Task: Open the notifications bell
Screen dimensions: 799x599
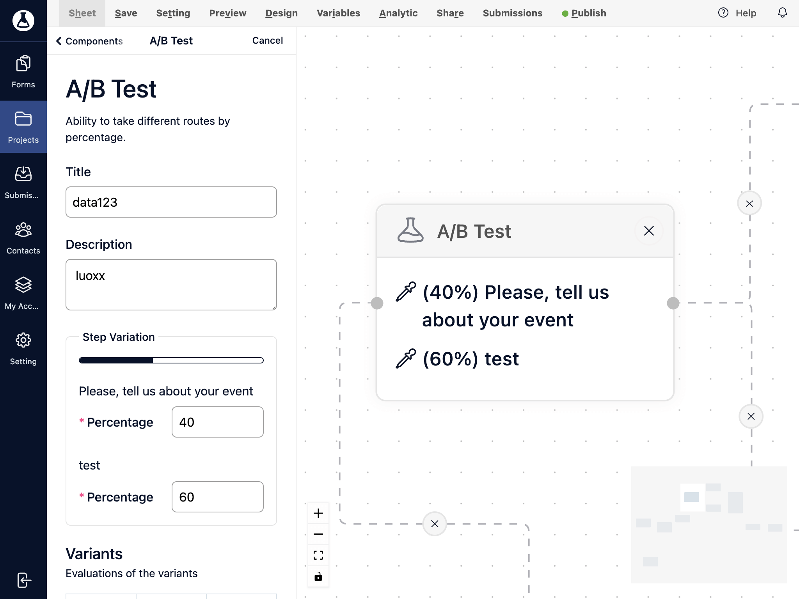Action: point(783,13)
